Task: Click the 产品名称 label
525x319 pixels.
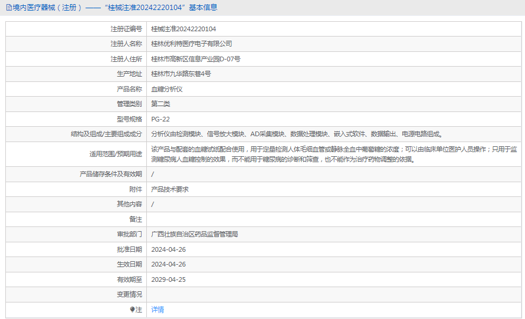Action: 129,89
